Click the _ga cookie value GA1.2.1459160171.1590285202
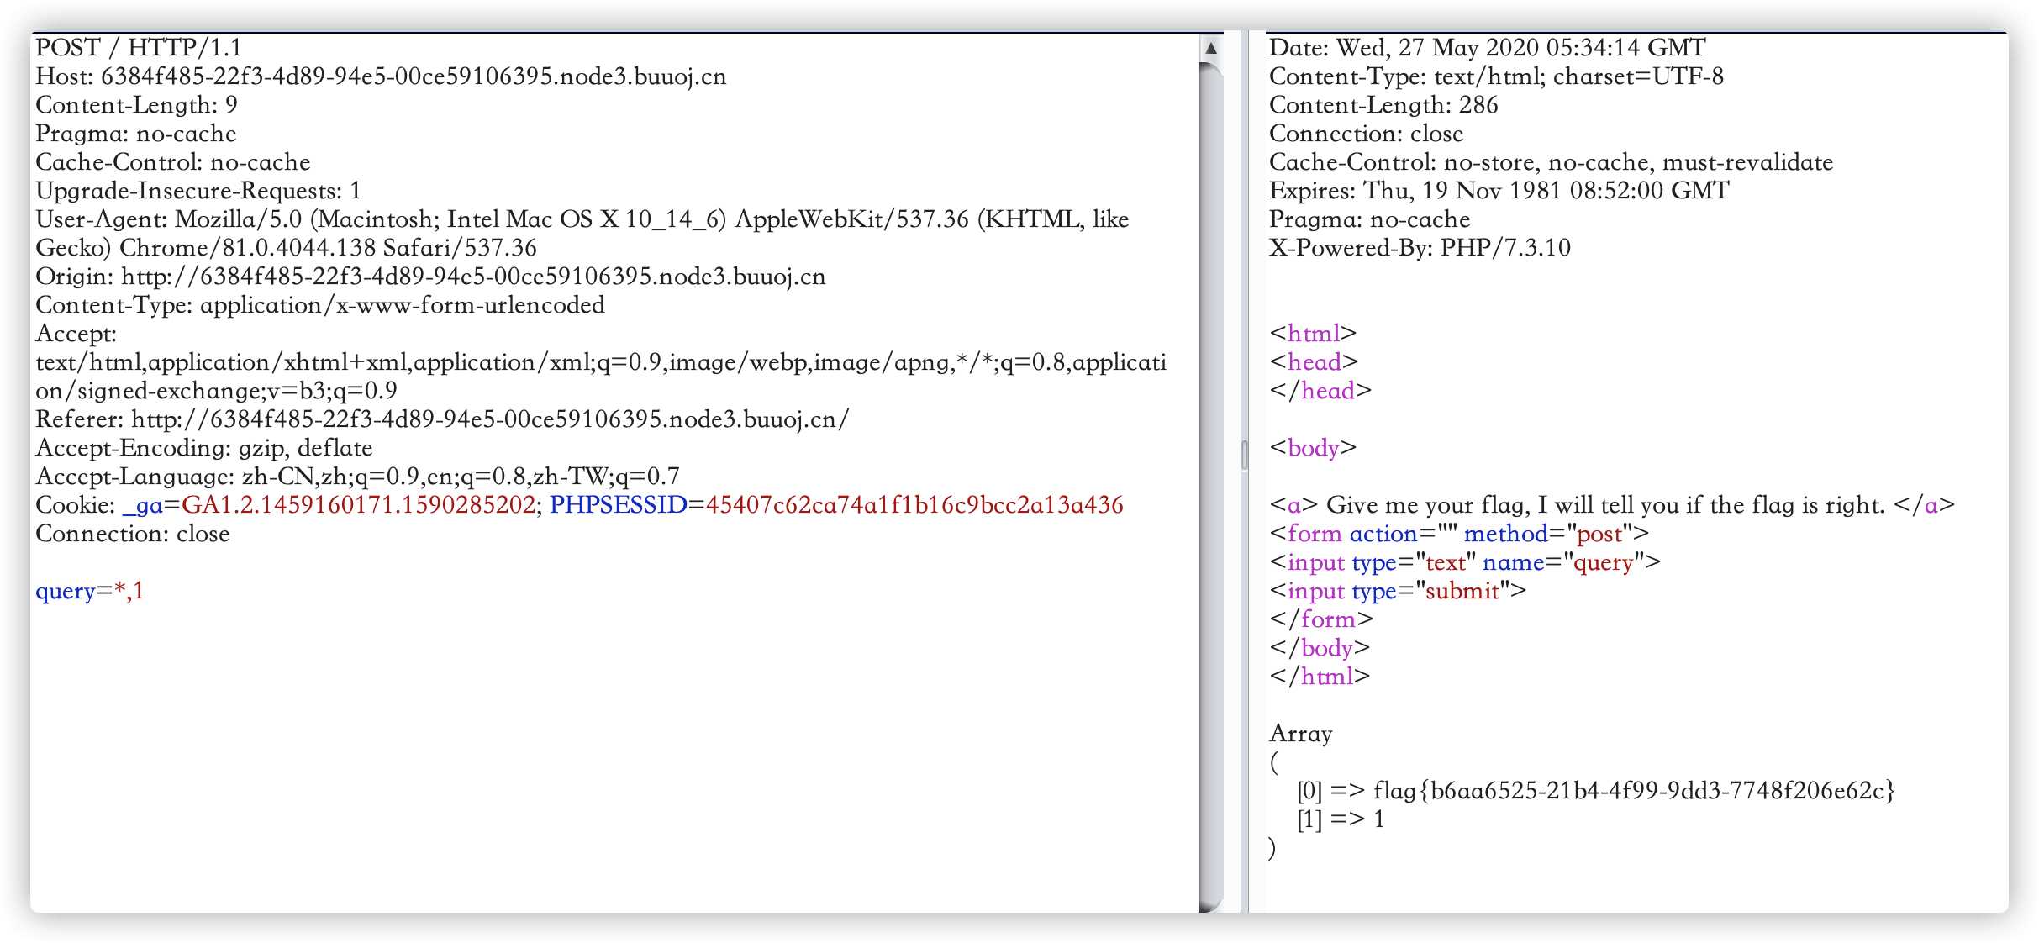 359,505
